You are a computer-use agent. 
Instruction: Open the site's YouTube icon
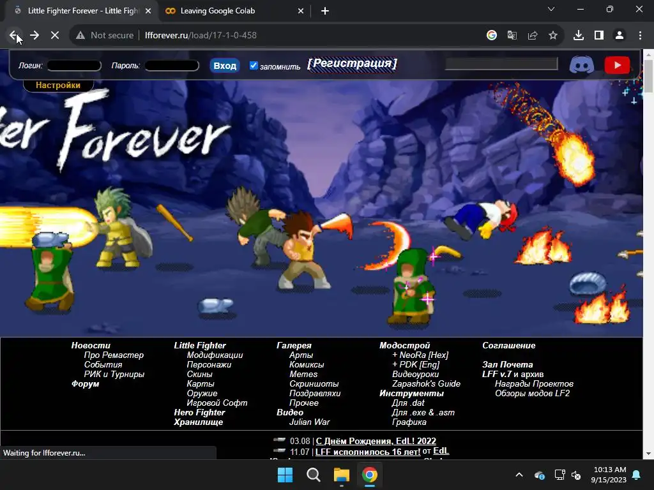pos(617,66)
